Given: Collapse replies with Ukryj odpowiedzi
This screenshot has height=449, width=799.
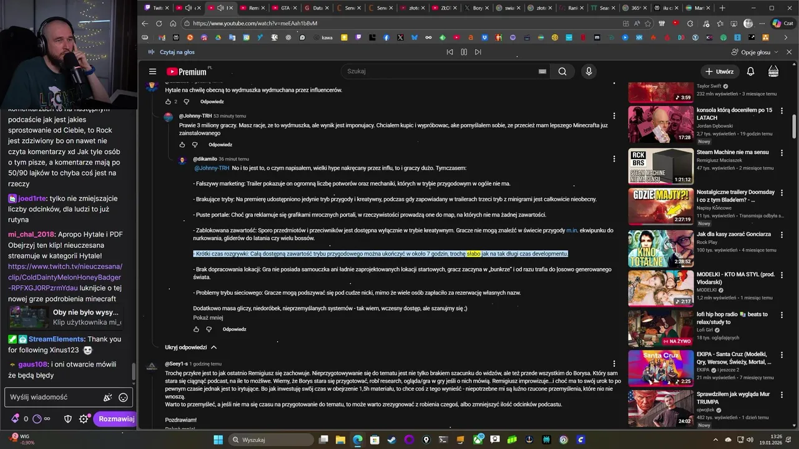Looking at the screenshot, I should [x=191, y=347].
